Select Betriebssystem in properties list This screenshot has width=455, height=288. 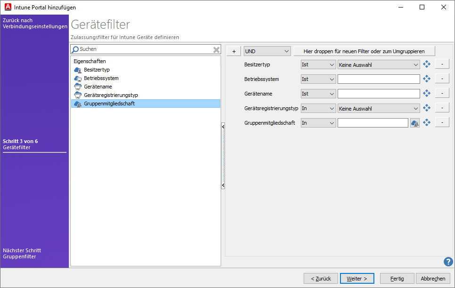146,78
